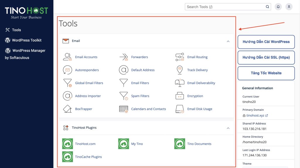The height and width of the screenshot is (168, 300).
Task: Click the Encryption icon
Action: point(180,96)
